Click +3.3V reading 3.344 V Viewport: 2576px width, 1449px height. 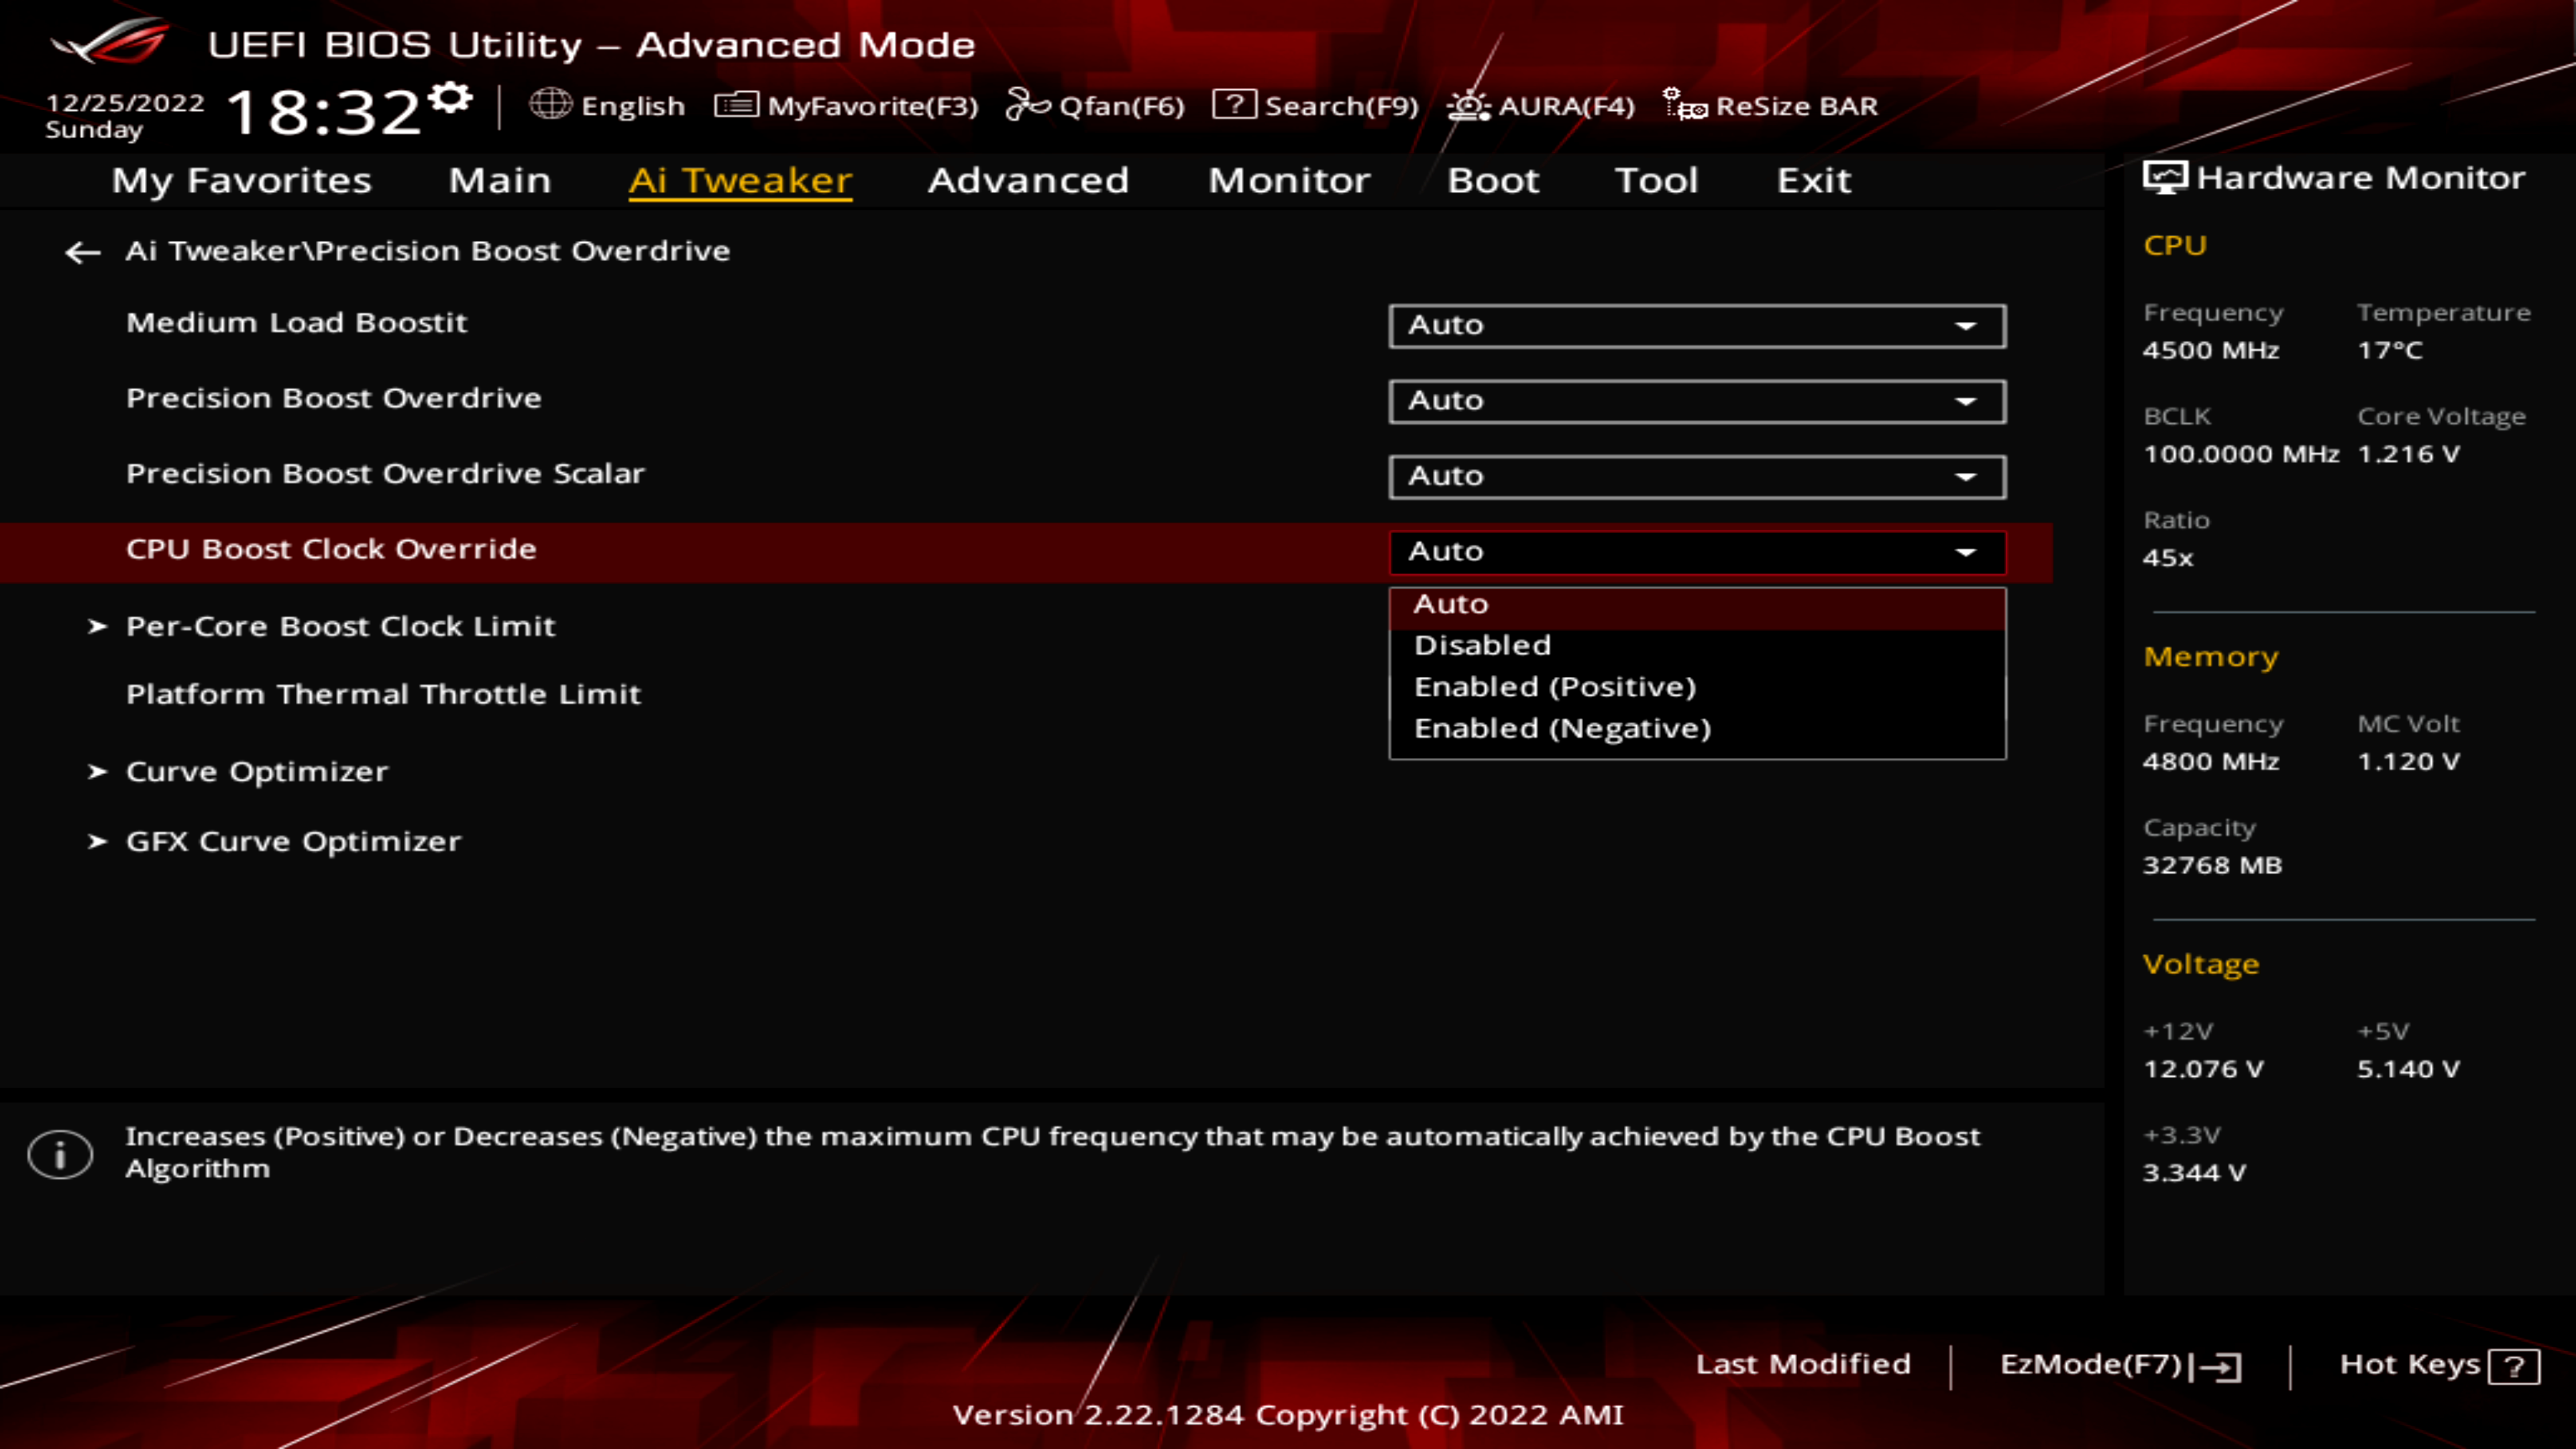pyautogui.click(x=2194, y=1174)
